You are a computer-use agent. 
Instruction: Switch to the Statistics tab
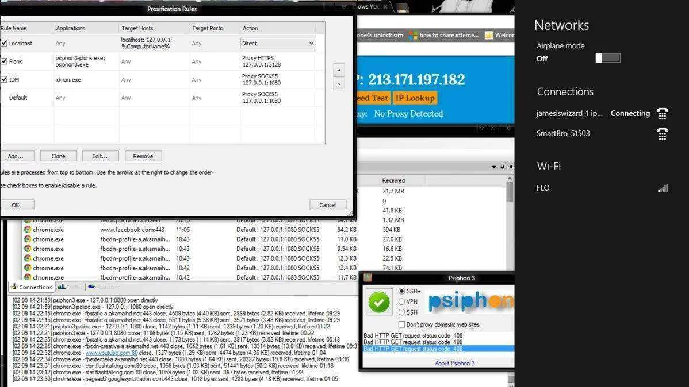[x=104, y=287]
